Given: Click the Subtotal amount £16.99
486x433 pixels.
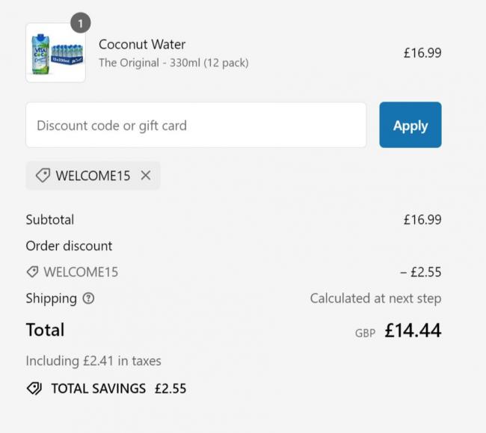Looking at the screenshot, I should click(422, 220).
